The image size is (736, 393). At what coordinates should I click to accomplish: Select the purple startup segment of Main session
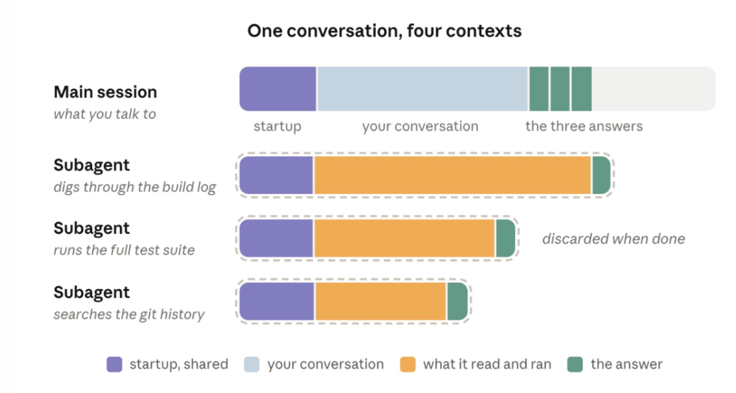click(278, 89)
